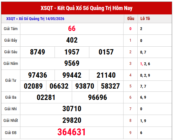Viewport: 174px width, 140px height.
Task: Select Giải Năm number 9569
Action: 72,63
